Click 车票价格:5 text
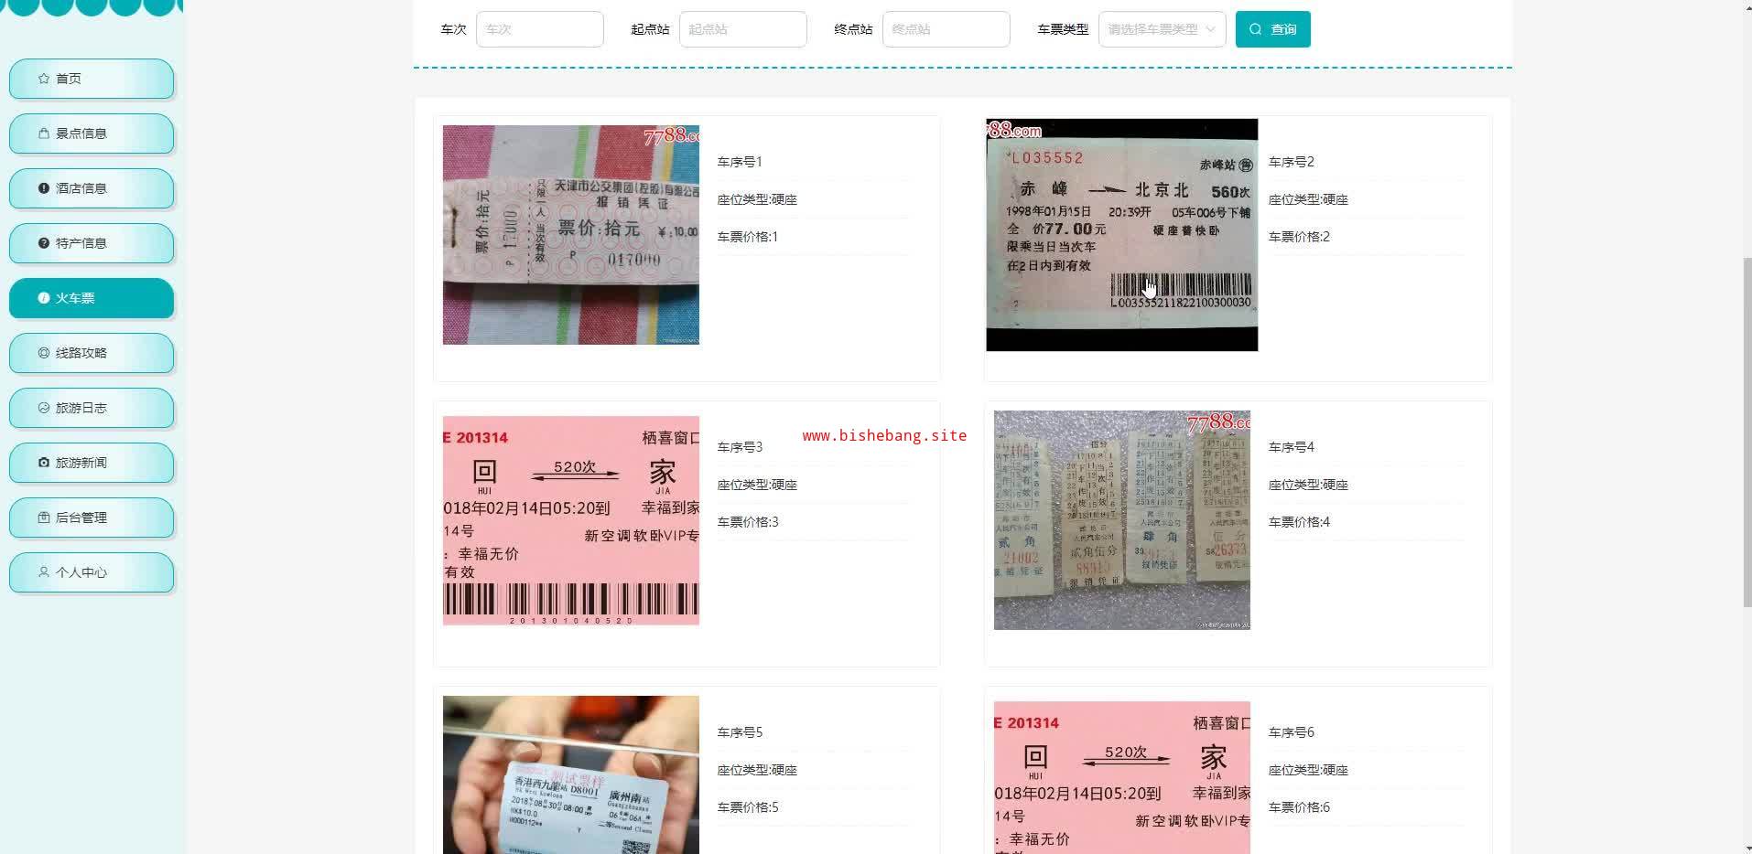1752x854 pixels. tap(748, 807)
